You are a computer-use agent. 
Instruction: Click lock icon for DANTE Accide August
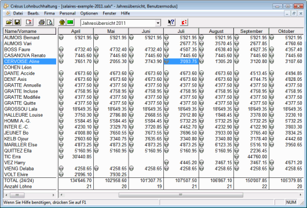(x=202, y=73)
